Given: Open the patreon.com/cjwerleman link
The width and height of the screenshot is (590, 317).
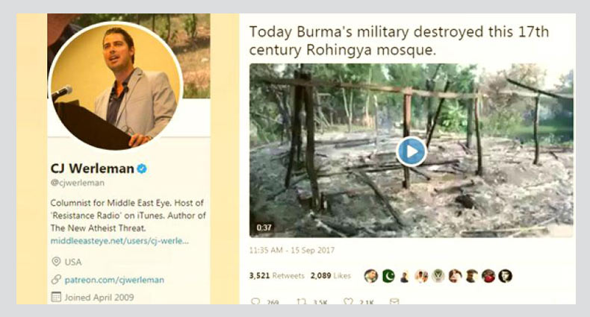Looking at the screenshot, I should pyautogui.click(x=114, y=280).
